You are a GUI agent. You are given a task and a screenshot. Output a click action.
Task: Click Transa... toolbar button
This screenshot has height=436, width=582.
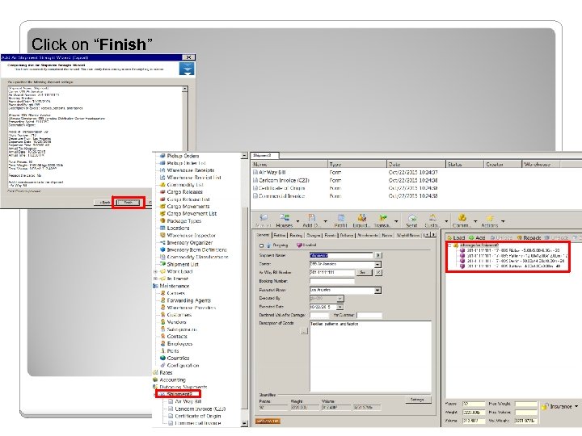point(382,220)
